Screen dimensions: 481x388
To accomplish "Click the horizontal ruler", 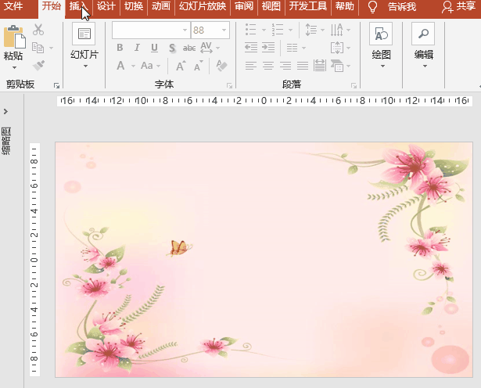I will coord(264,101).
